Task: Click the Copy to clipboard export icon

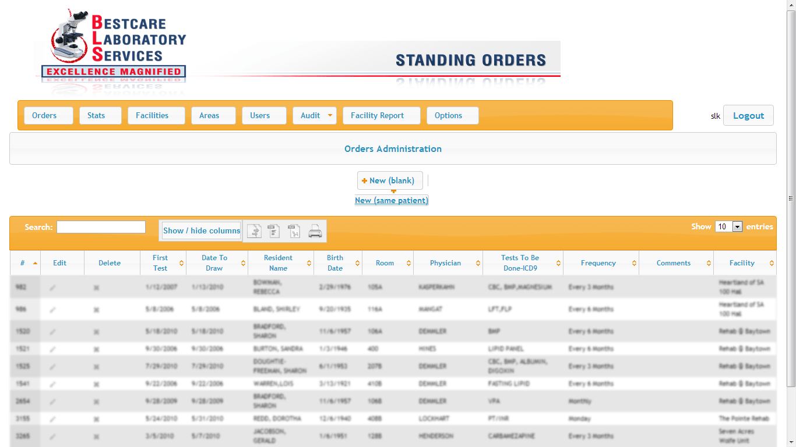Action: [x=254, y=231]
